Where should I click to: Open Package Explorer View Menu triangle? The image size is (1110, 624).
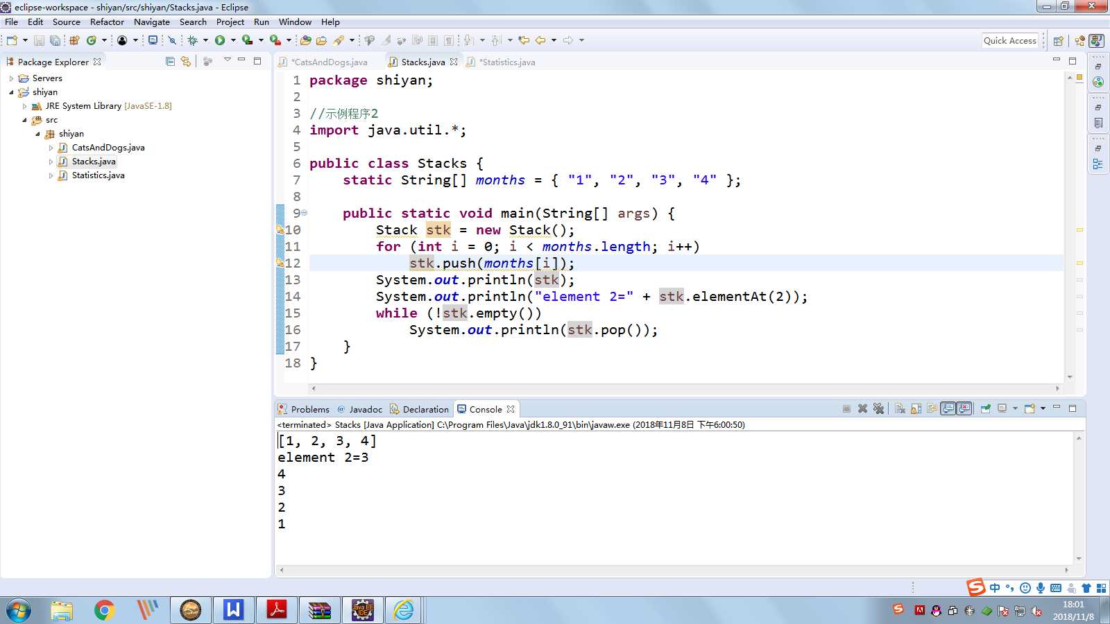tap(227, 60)
